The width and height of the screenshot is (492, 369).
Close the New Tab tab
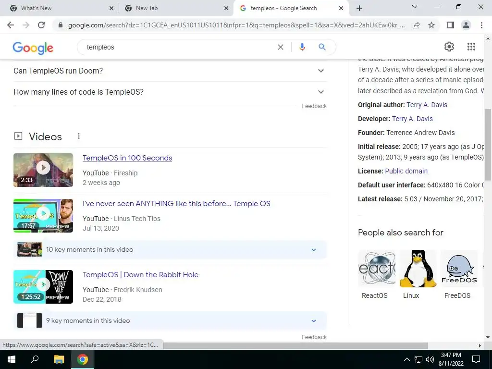click(x=226, y=9)
